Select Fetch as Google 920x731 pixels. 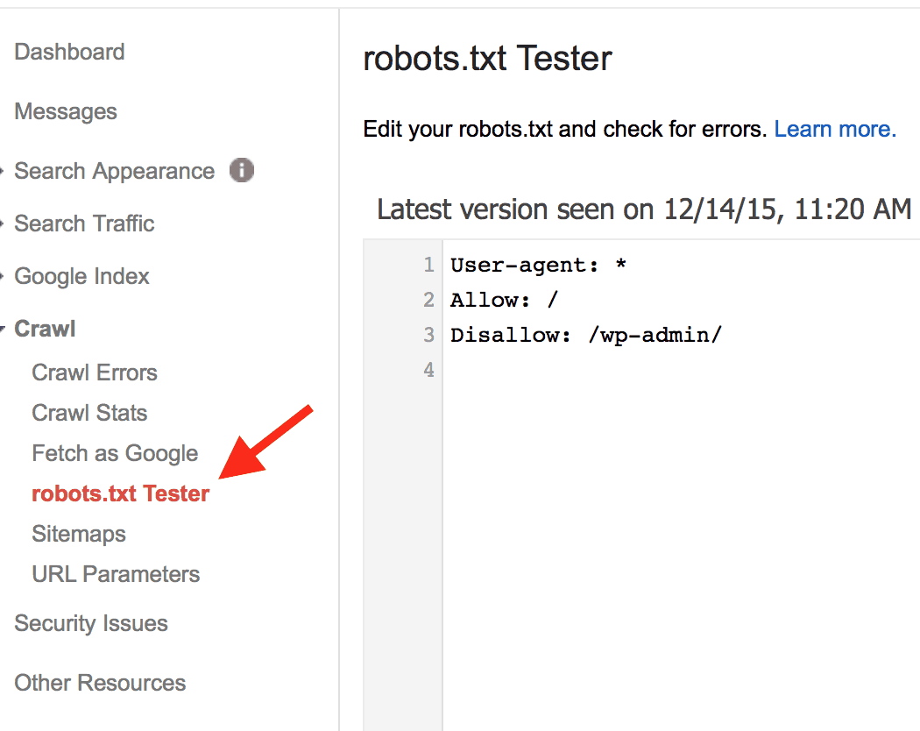(115, 453)
